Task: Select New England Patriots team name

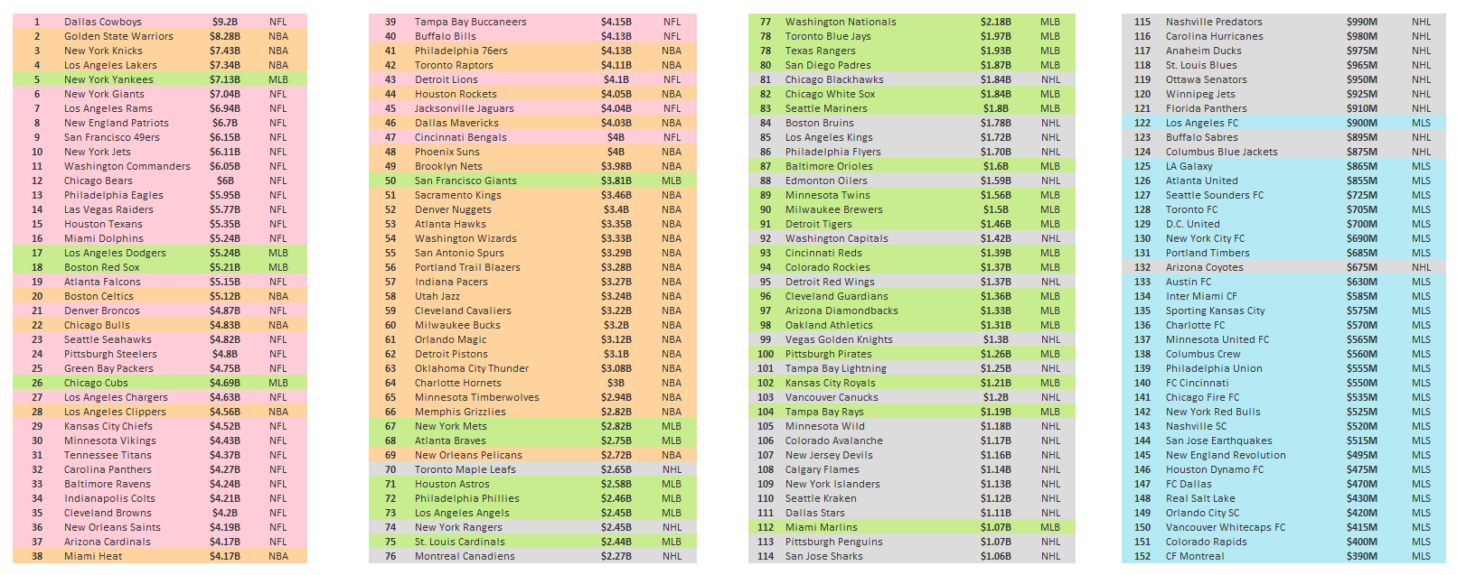Action: pos(117,123)
